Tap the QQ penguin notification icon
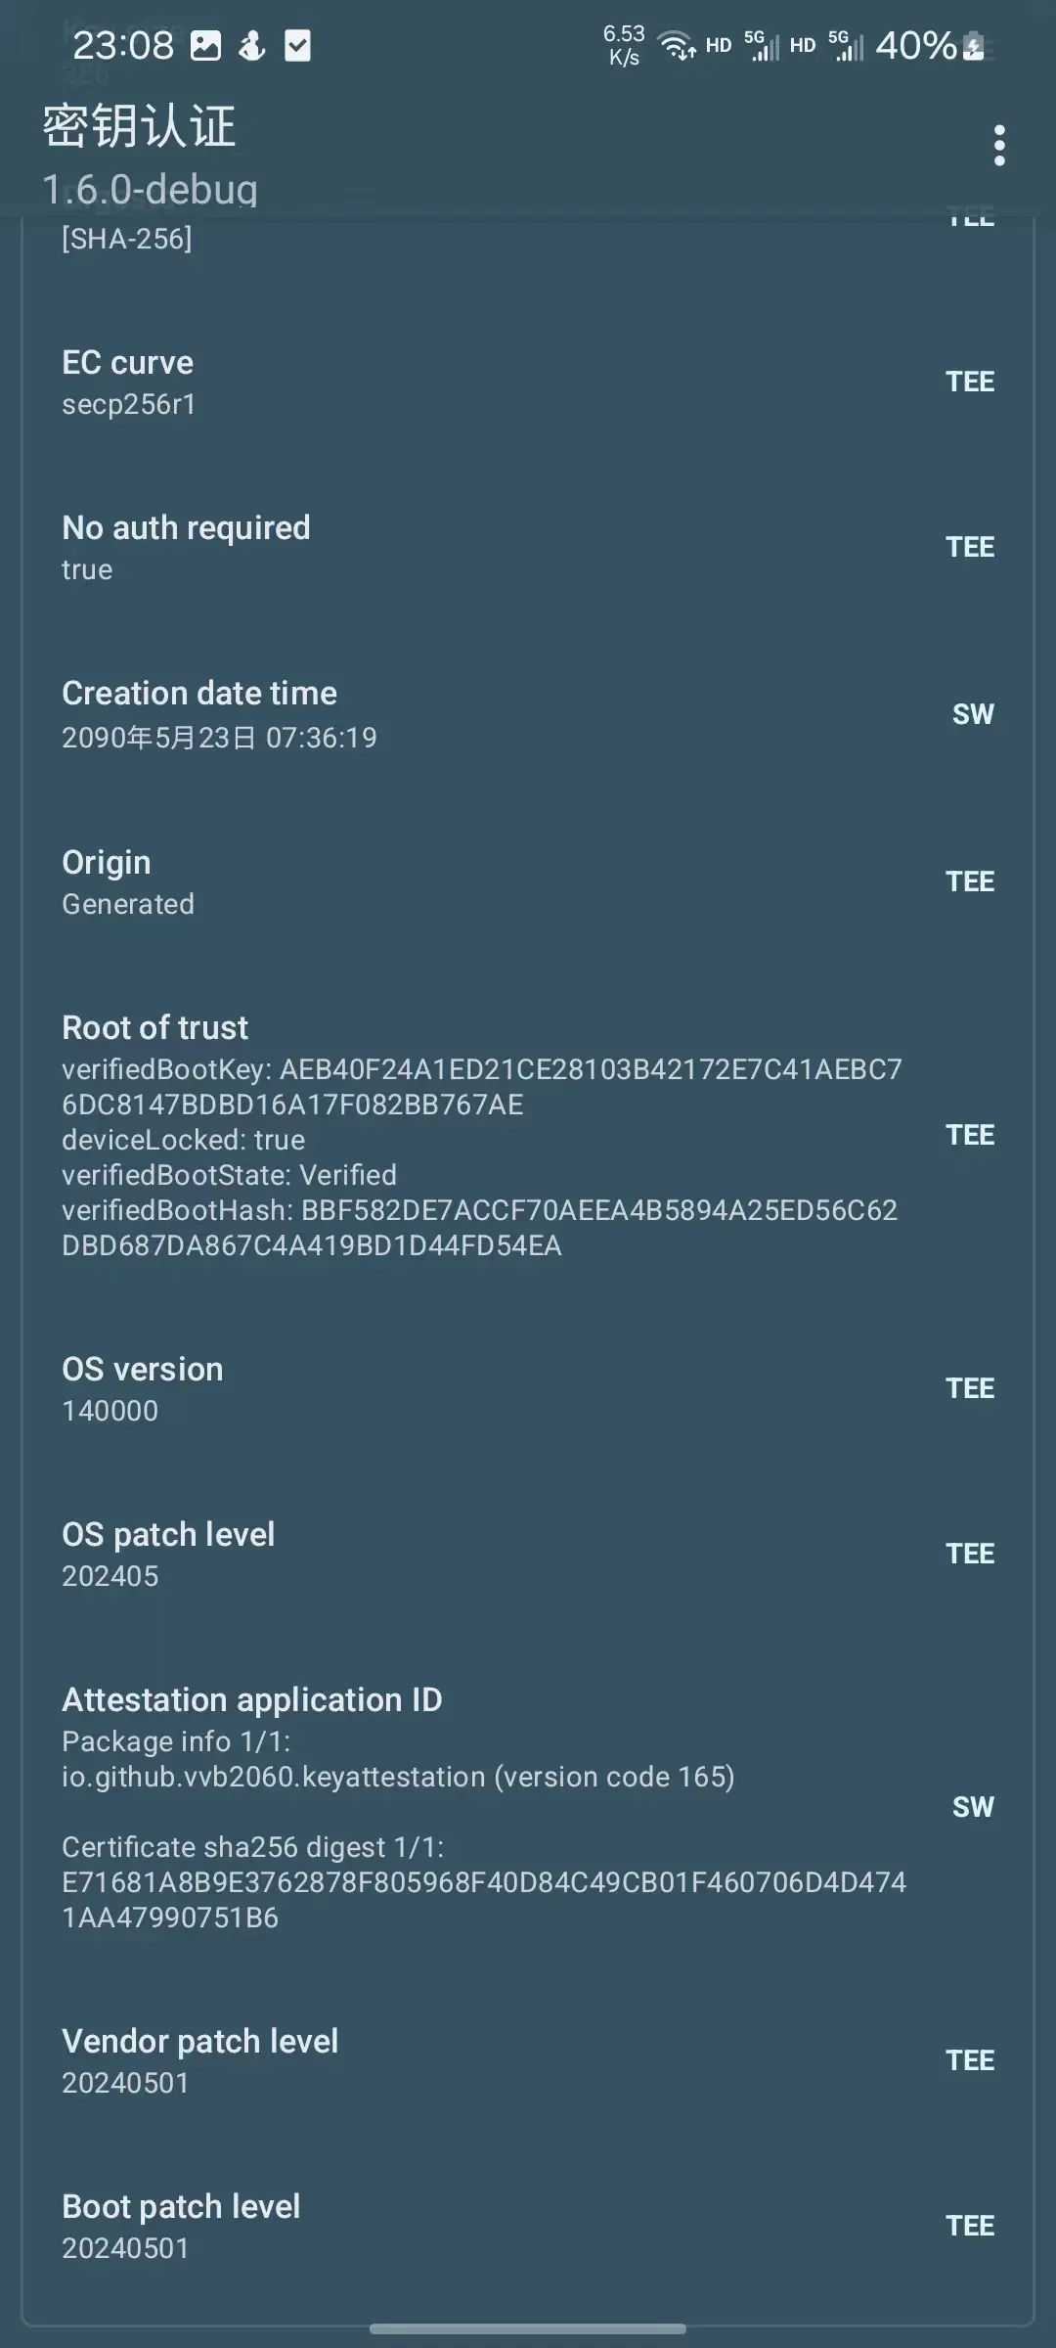This screenshot has height=2348, width=1056. pyautogui.click(x=252, y=45)
